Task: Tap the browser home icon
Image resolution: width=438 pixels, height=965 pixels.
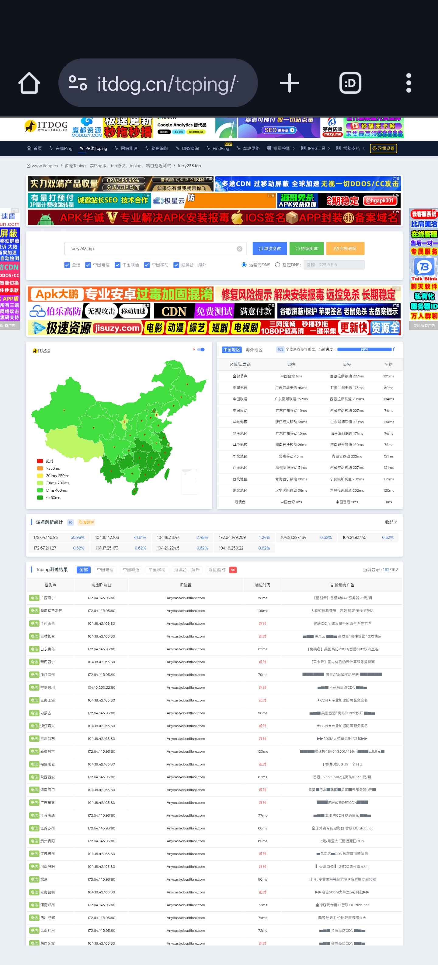Action: coord(29,83)
